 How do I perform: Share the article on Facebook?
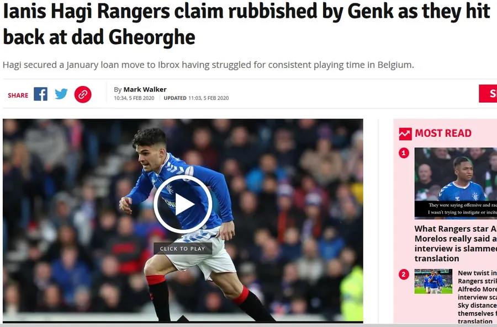(40, 94)
